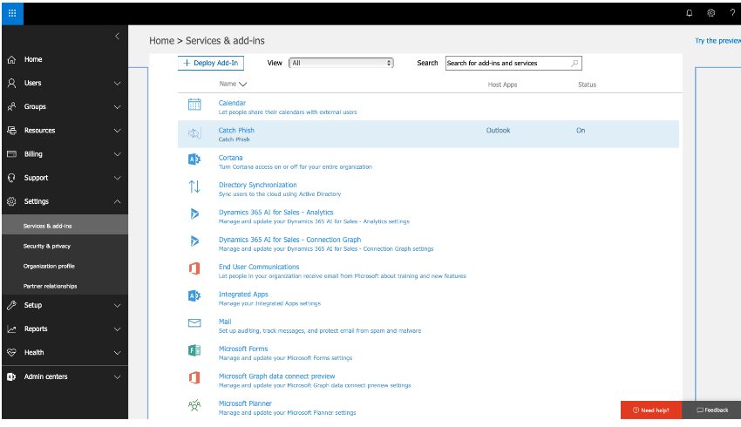Collapse the navigation pane arrow
Screen dimensions: 741x427
(117, 37)
